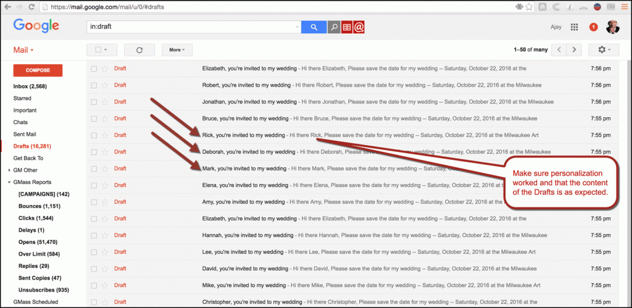Expand the GM Other label
This screenshot has width=632, height=308.
tap(10, 170)
